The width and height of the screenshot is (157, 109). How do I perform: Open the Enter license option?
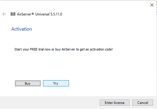[x=115, y=103]
